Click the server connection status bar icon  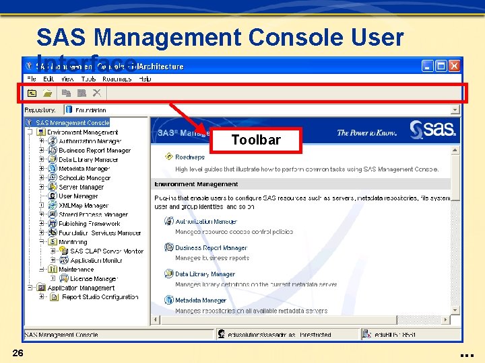point(366,334)
